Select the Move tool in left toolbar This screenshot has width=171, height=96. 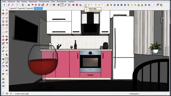[3, 36]
